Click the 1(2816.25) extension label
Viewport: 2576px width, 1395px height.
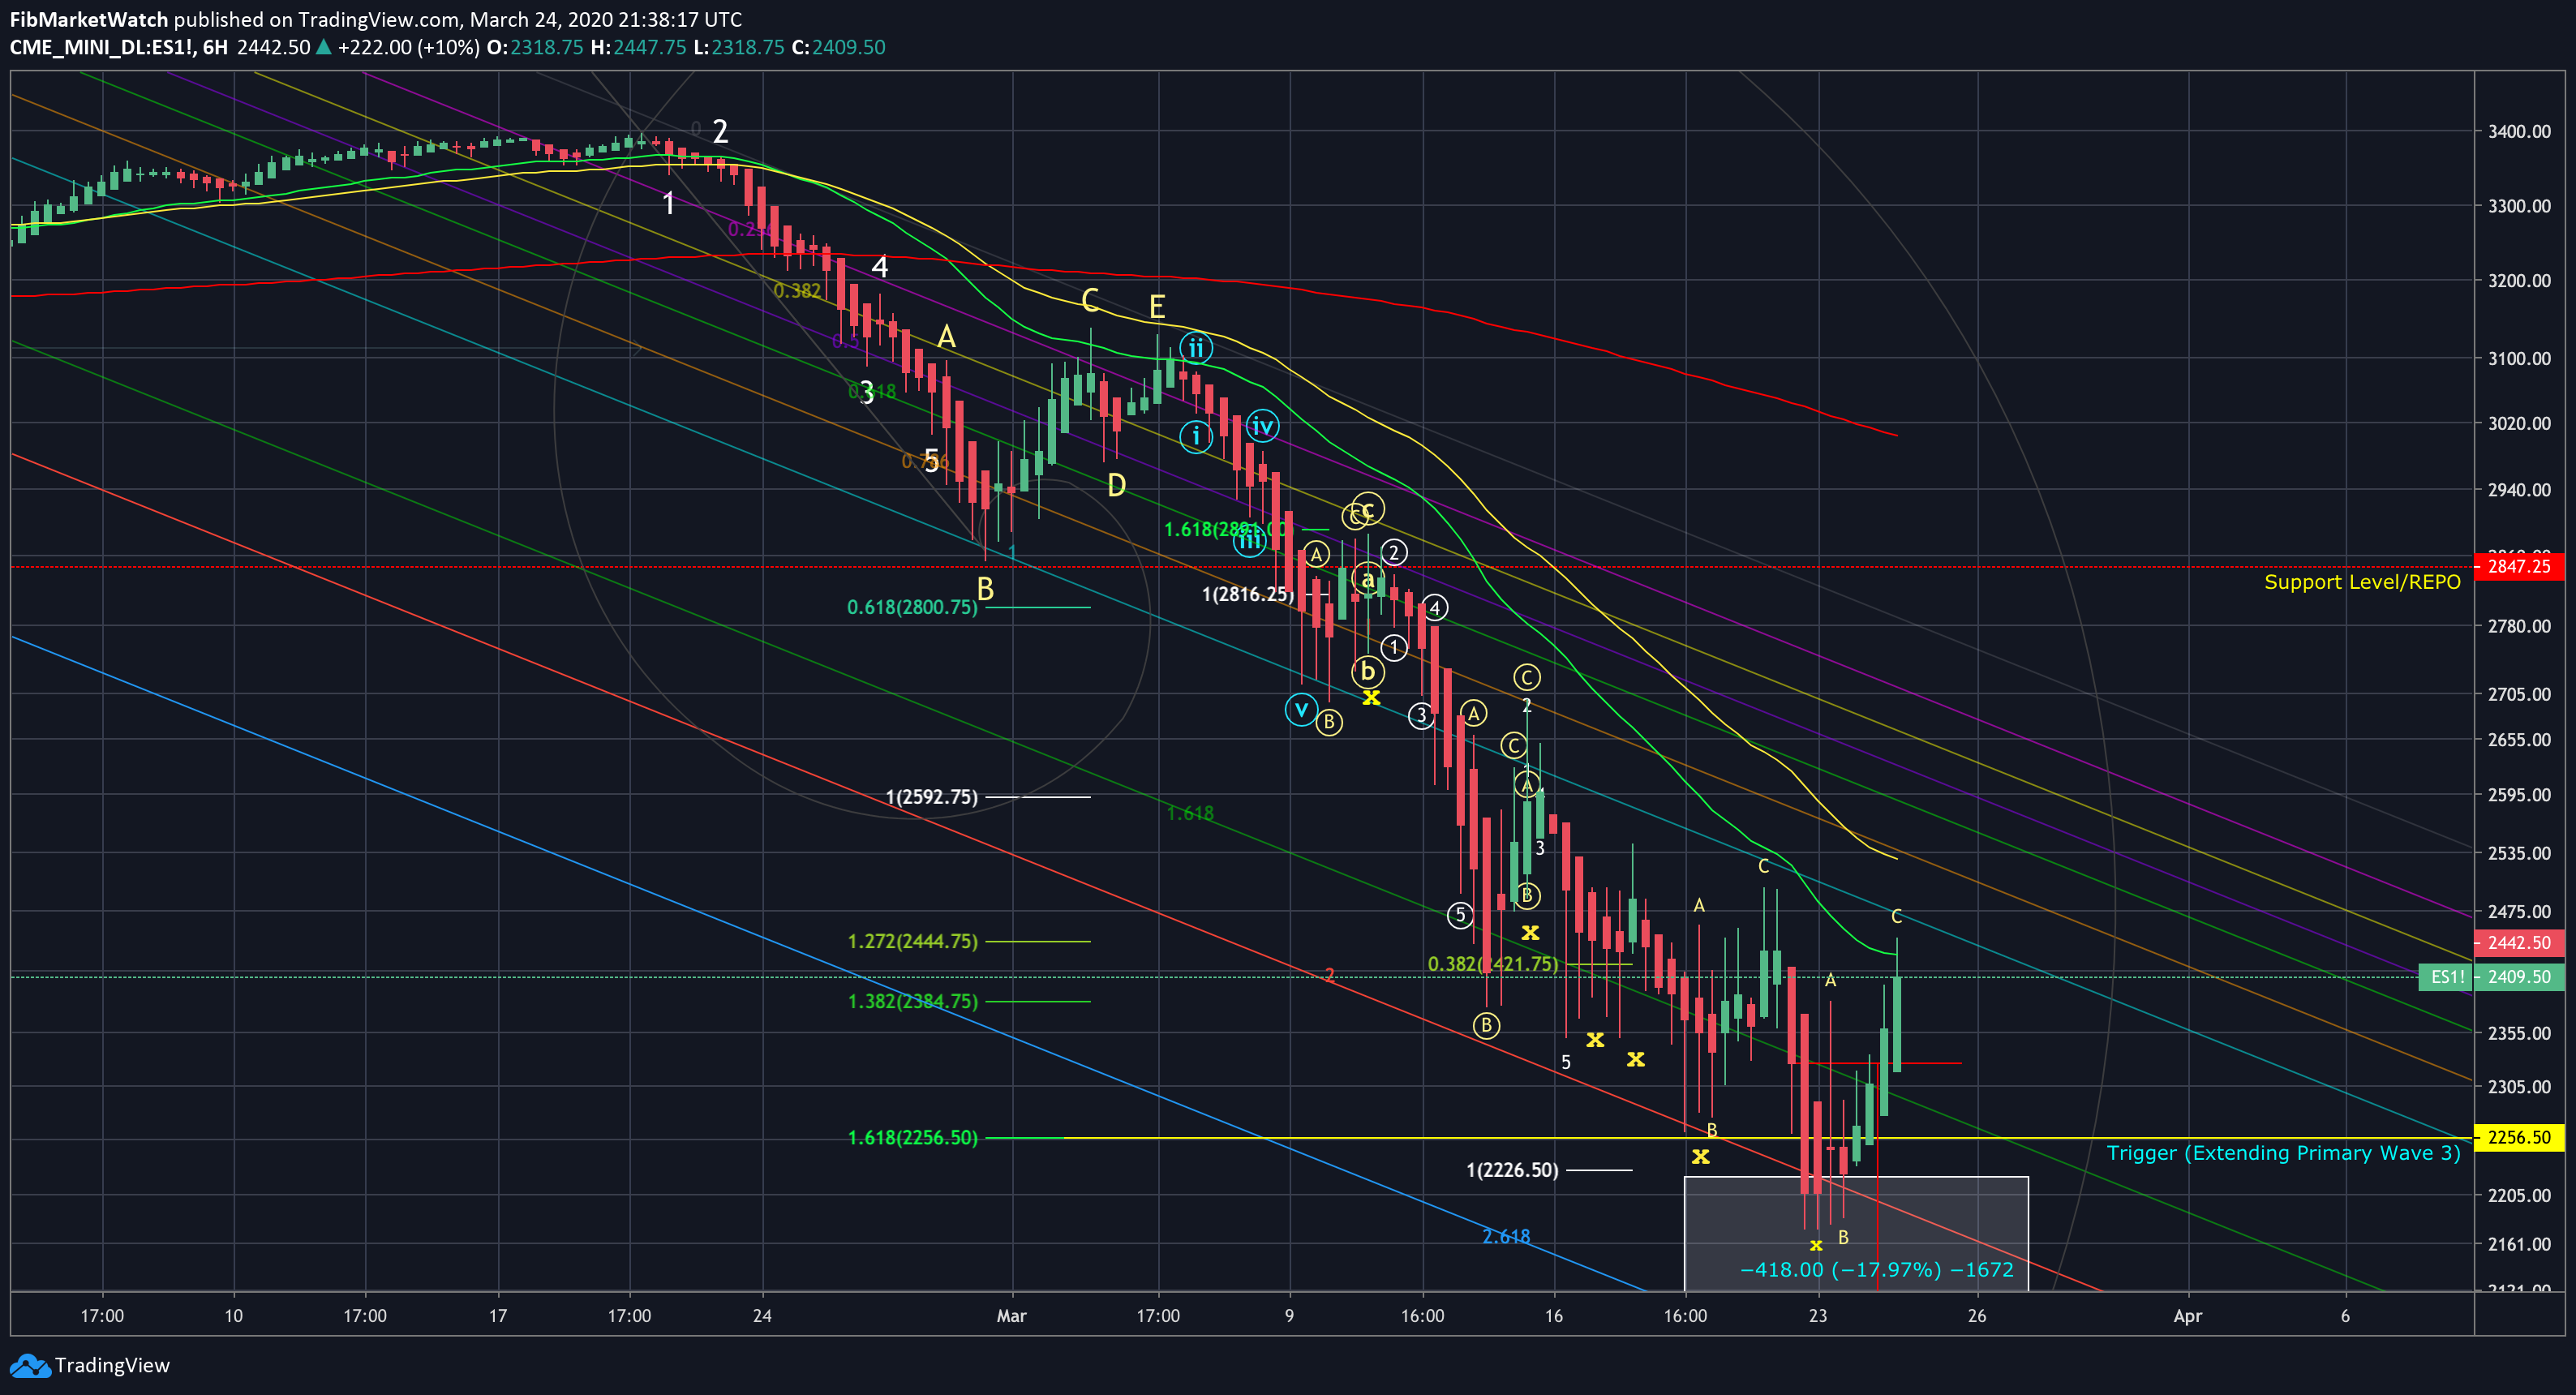click(1248, 594)
